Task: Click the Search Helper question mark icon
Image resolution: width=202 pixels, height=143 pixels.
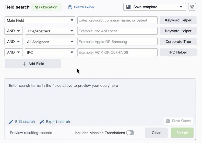Action: tap(70, 7)
